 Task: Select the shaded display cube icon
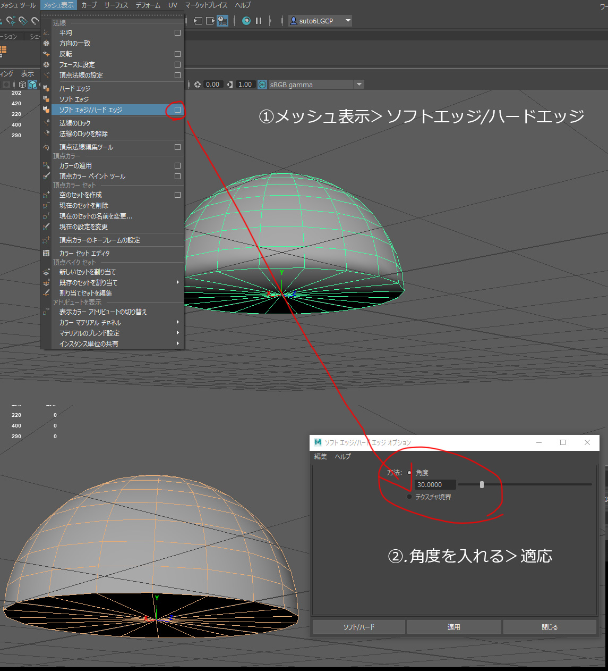click(x=32, y=83)
